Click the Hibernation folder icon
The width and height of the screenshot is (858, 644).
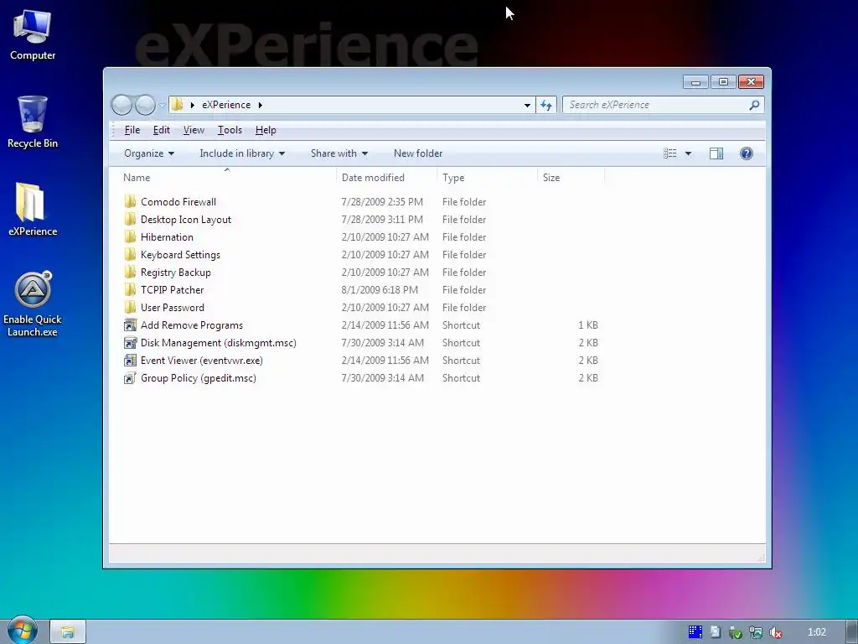click(130, 236)
